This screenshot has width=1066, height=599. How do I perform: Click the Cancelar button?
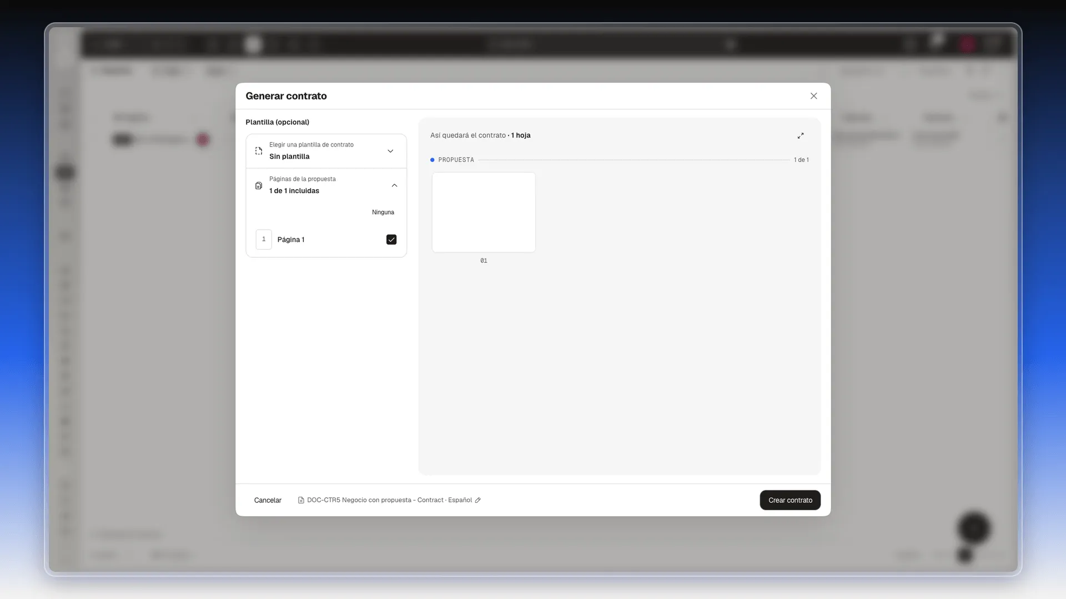tap(268, 500)
